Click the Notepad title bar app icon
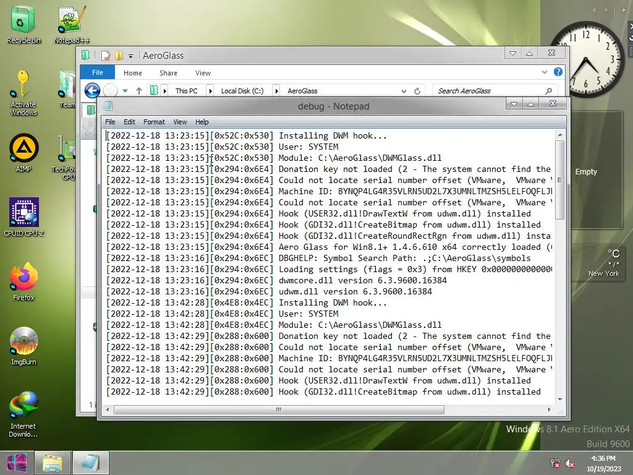 coord(108,106)
